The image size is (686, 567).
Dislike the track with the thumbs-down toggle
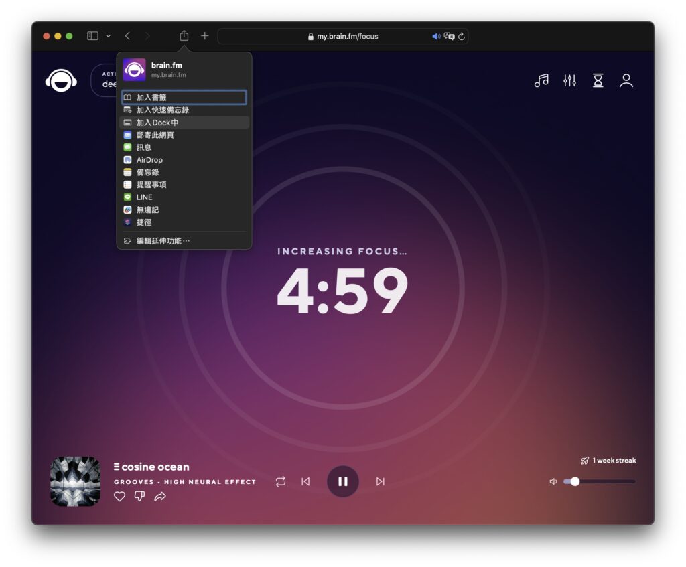point(139,497)
